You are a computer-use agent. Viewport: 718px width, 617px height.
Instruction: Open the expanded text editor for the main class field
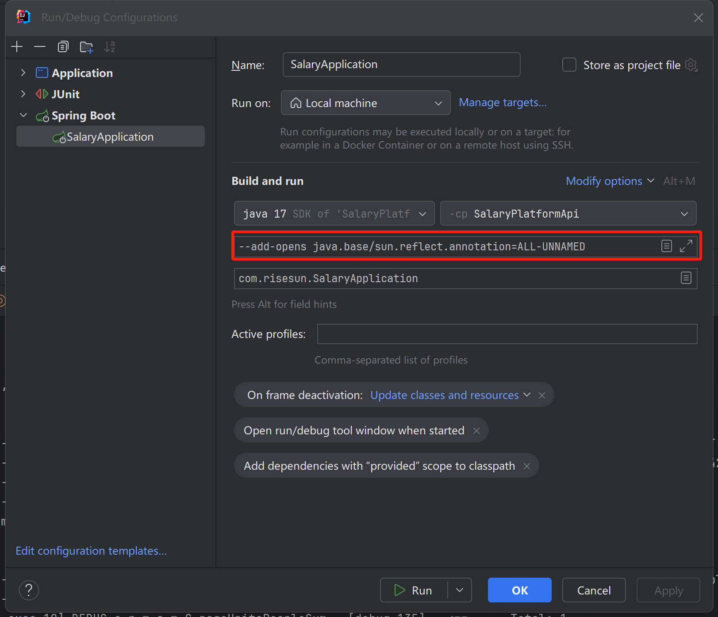686,278
